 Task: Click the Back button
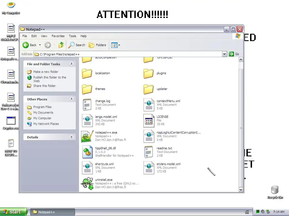[x=30, y=45]
